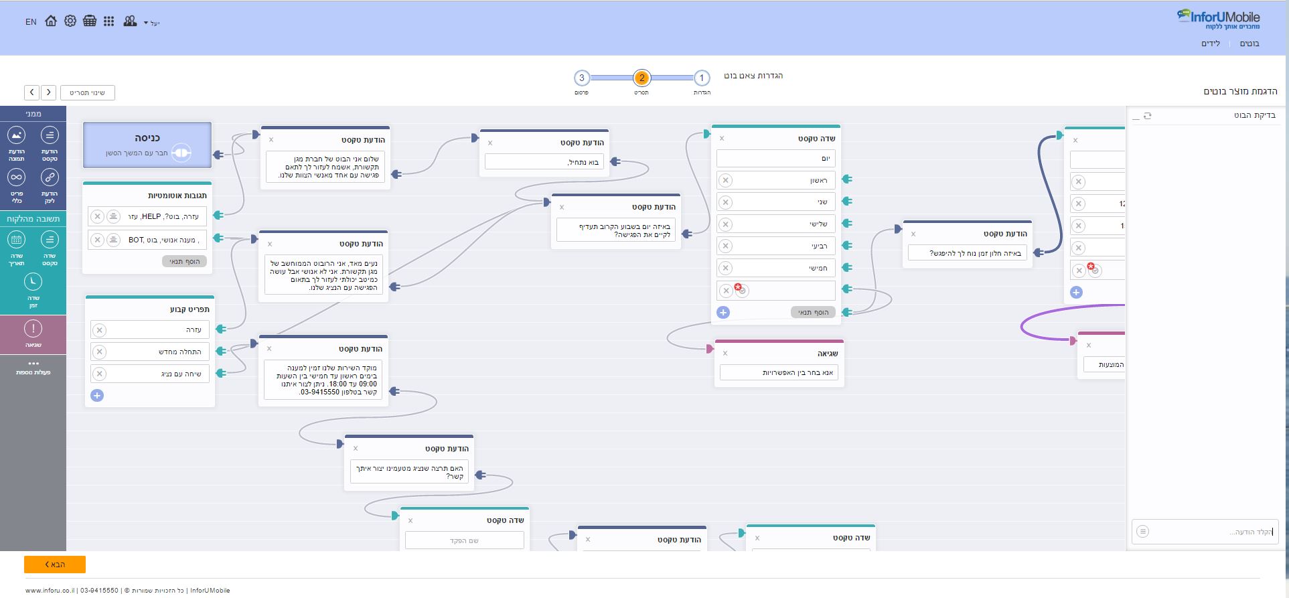Go to step 2 תסריט

[x=641, y=78]
